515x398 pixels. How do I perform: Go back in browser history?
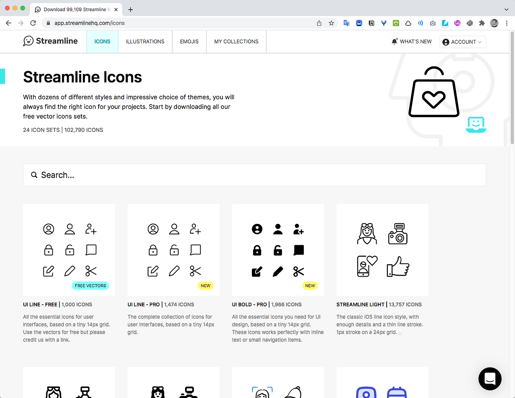pyautogui.click(x=8, y=23)
